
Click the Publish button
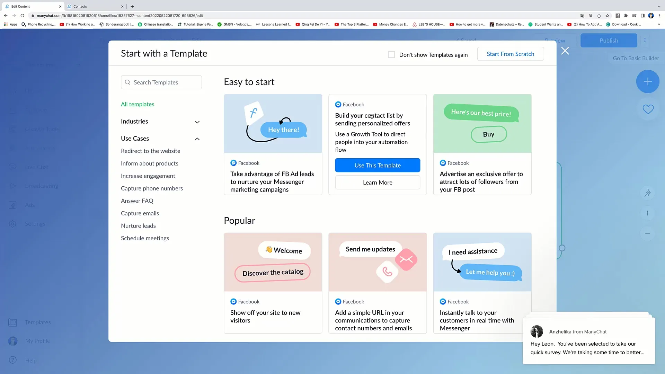coord(609,41)
